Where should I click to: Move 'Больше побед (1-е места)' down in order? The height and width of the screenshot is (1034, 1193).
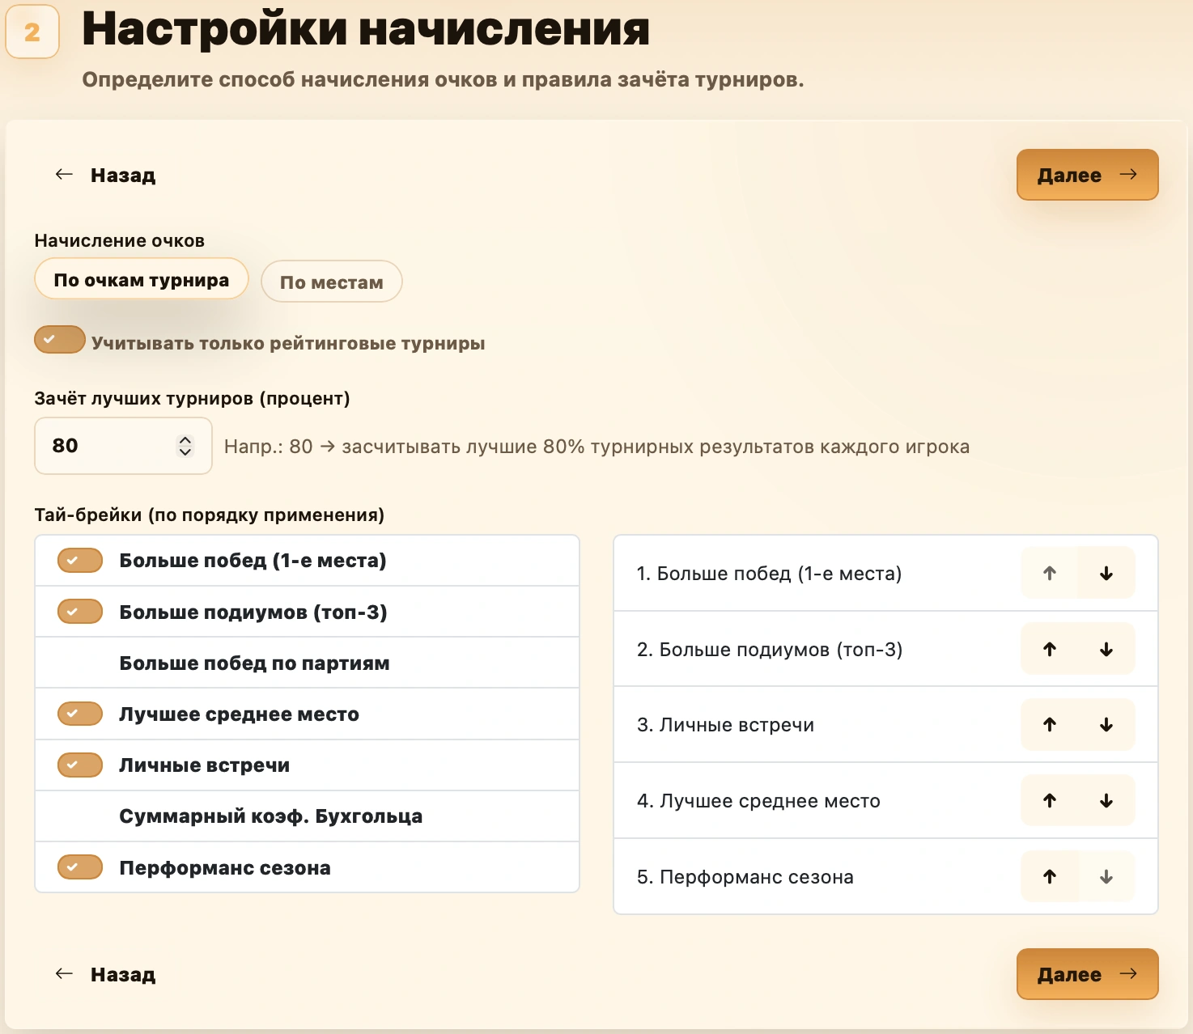[x=1106, y=574]
